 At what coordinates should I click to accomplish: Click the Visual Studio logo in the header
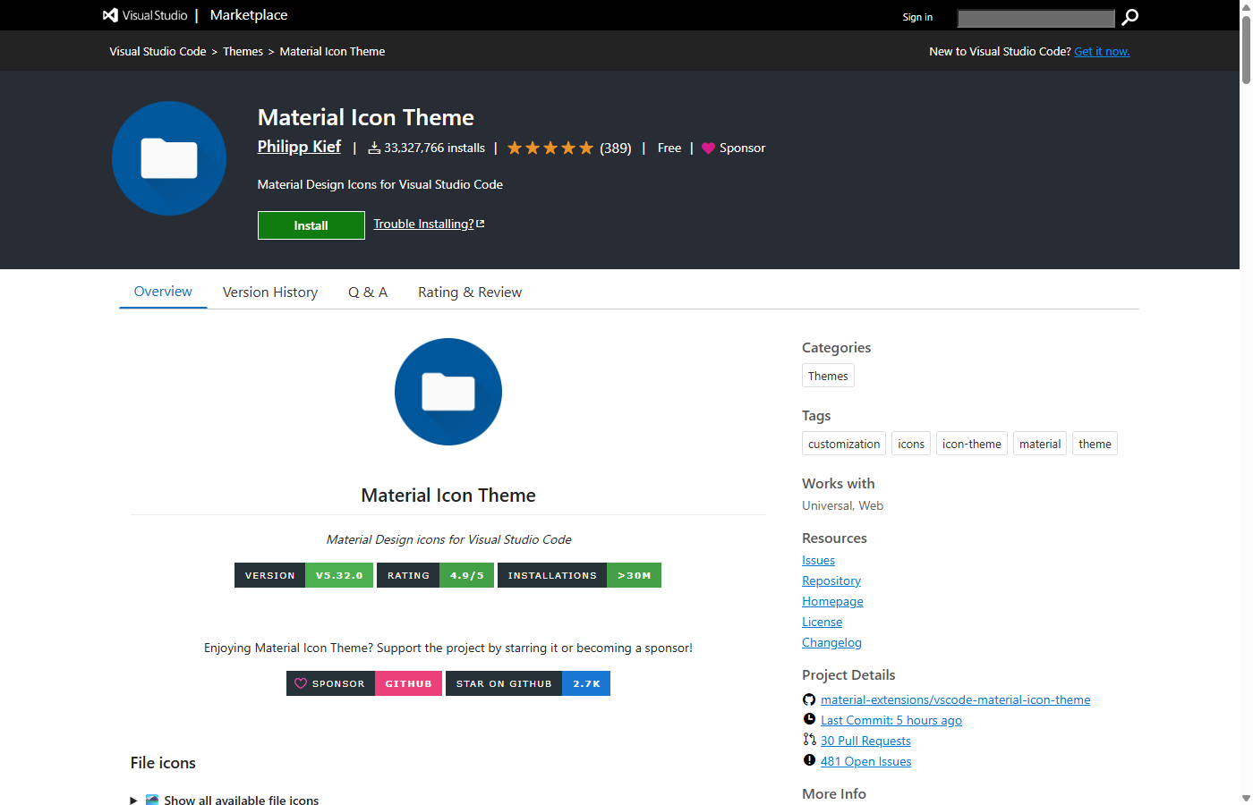109,14
